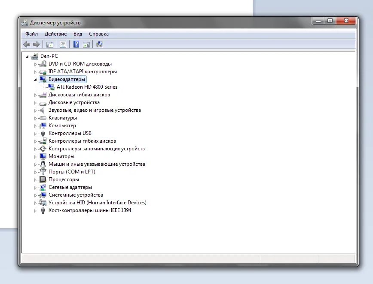The image size is (373, 284).
Task: Click the speaker icon for Звуковые устройства
Action: click(43, 110)
